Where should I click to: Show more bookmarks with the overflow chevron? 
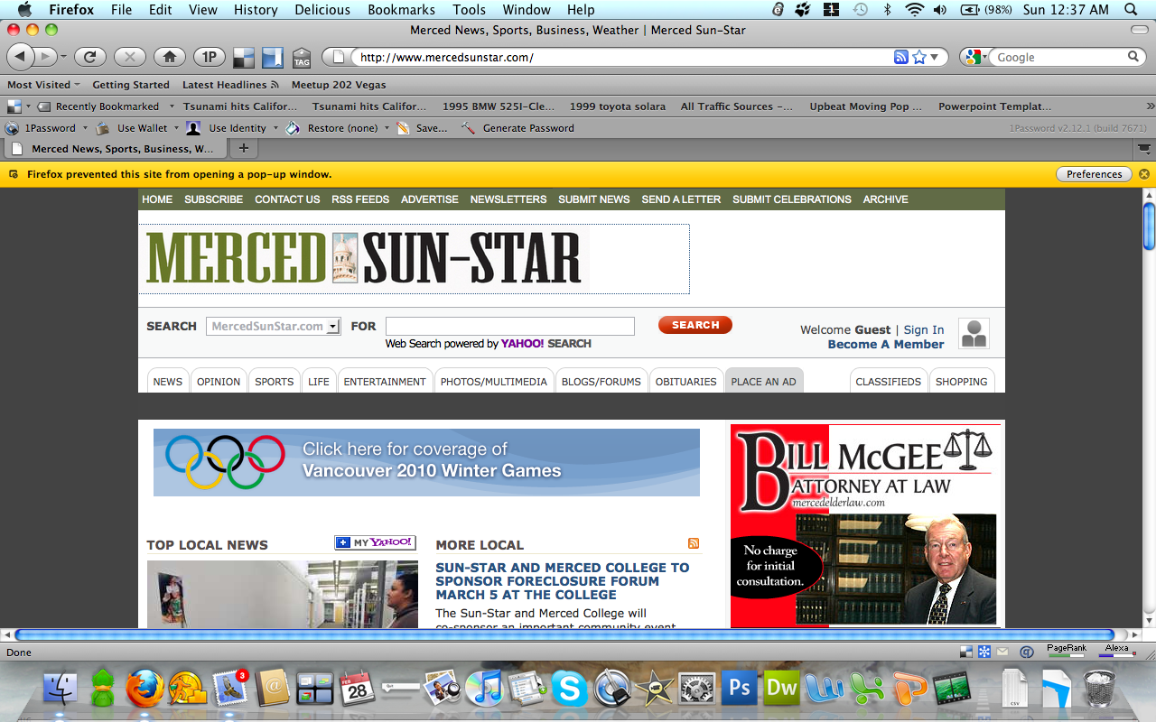point(1149,106)
